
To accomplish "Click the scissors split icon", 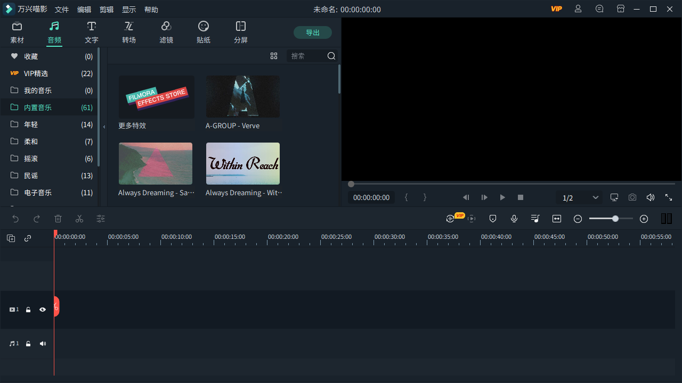I will (x=79, y=219).
